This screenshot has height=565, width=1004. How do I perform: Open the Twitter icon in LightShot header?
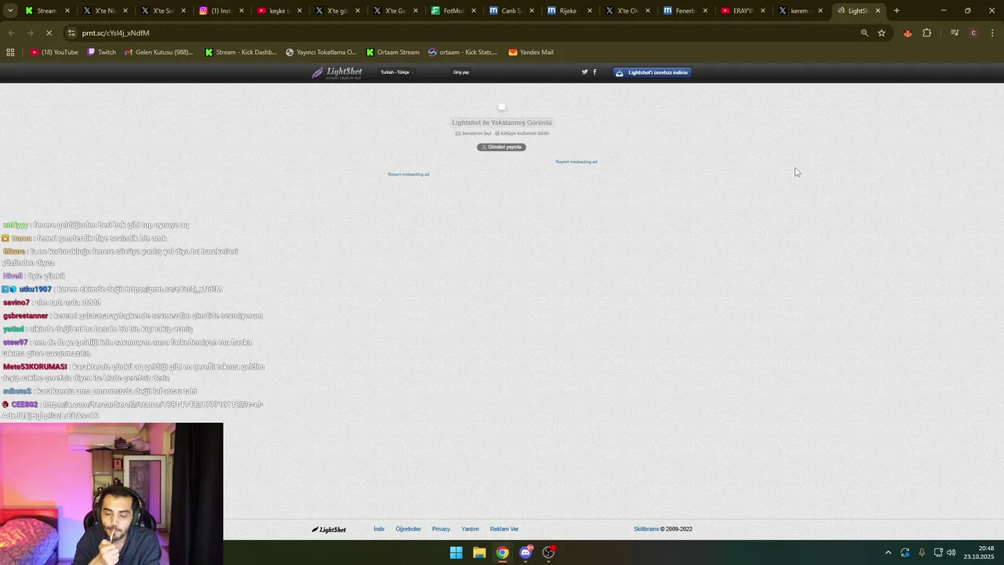point(584,72)
